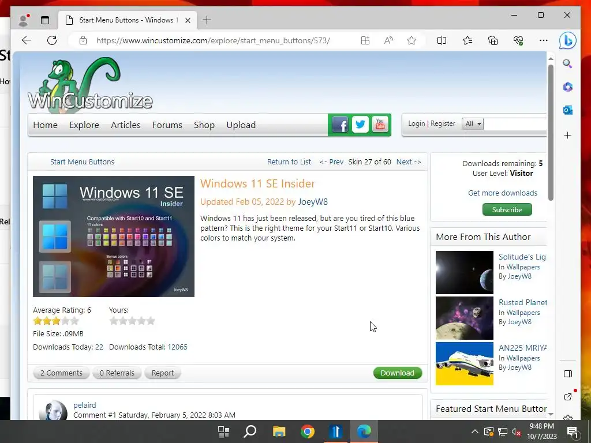591x443 pixels.
Task: Open the Upload menu
Action: [241, 125]
